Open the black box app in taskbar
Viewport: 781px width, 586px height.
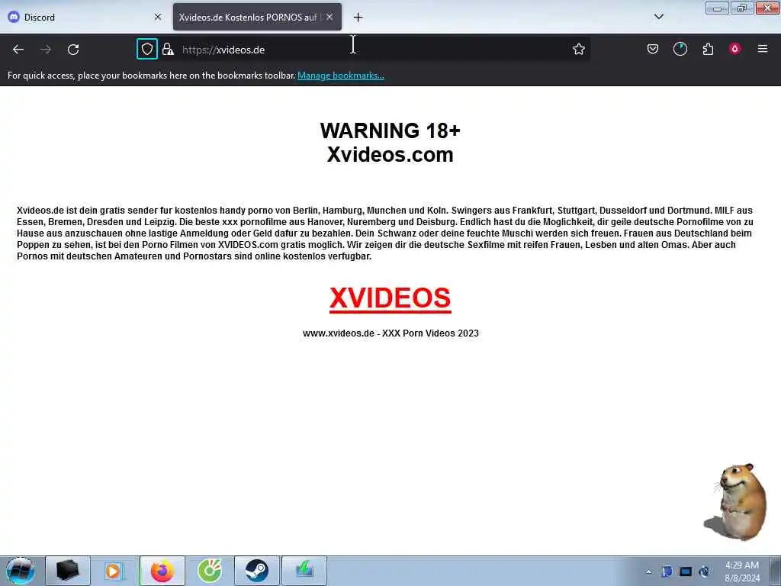point(68,571)
